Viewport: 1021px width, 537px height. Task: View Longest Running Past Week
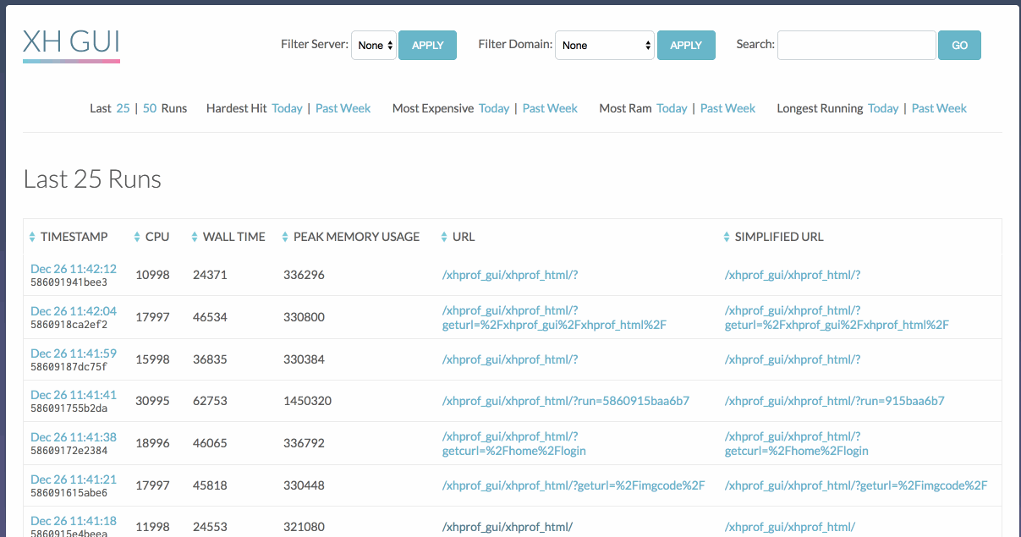click(939, 108)
